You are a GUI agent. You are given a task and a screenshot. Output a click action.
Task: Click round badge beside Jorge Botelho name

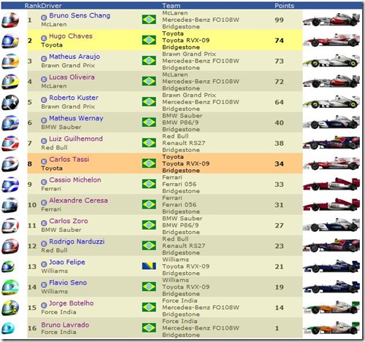point(44,305)
